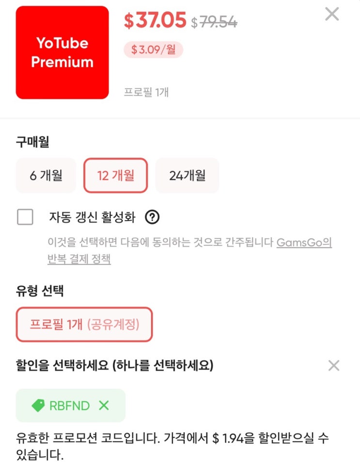
Task: Dismiss the discount selection section X
Action: point(334,366)
